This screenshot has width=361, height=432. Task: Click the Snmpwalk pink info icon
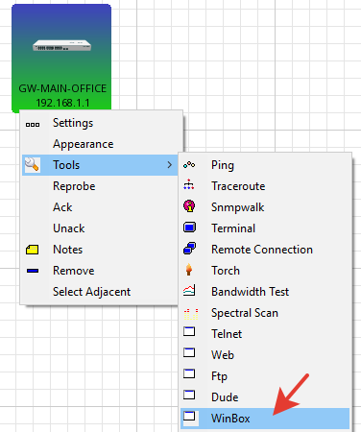coord(189,206)
